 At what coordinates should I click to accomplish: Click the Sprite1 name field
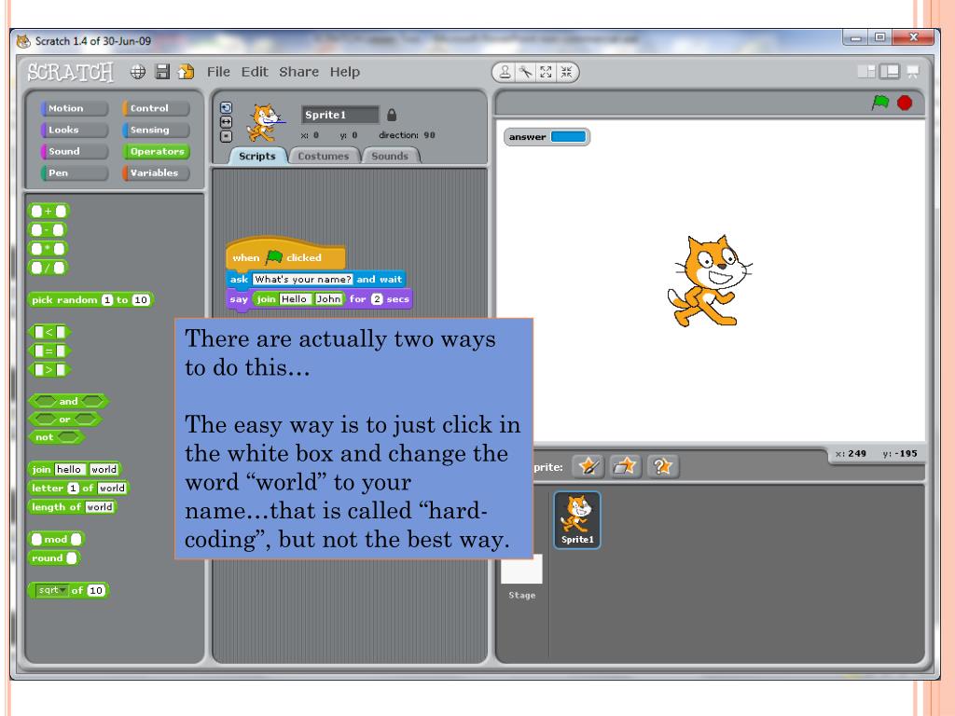339,115
